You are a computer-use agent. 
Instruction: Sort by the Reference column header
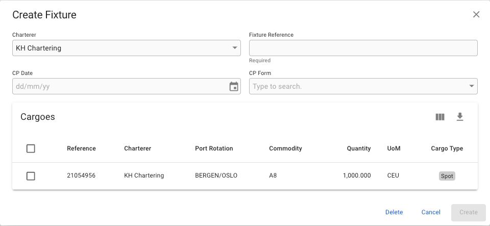pos(81,148)
